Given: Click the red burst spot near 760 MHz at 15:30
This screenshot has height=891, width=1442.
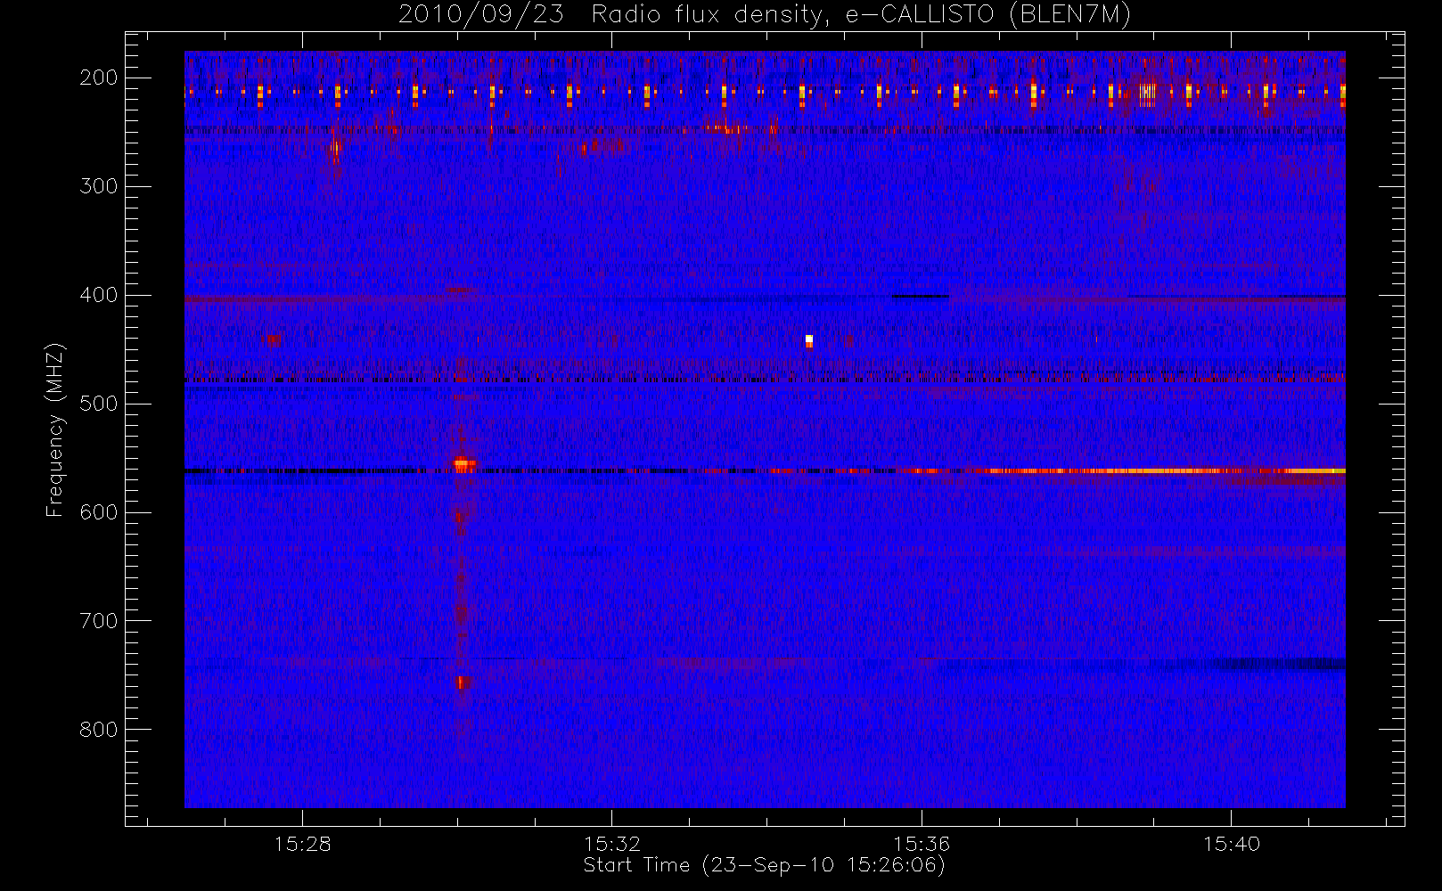Looking at the screenshot, I should (463, 683).
